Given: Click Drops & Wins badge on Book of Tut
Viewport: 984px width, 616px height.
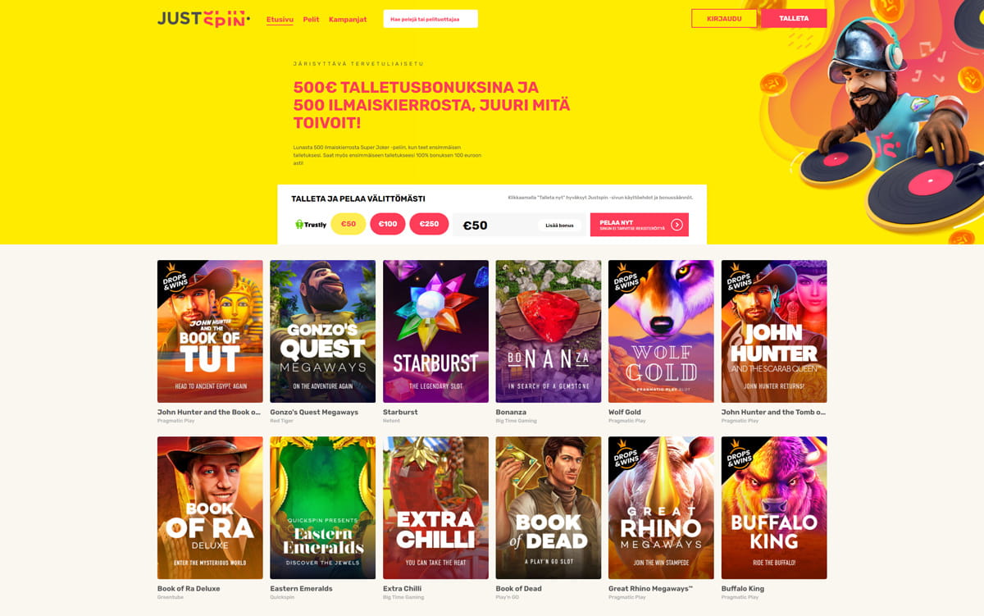Looking at the screenshot, I should [175, 277].
